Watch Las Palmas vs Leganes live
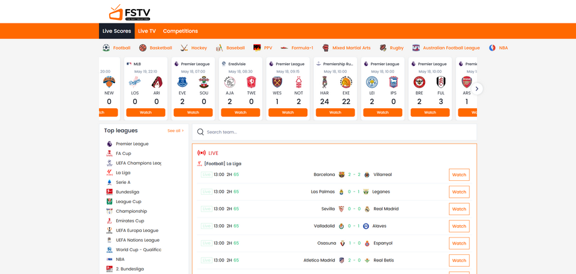 click(x=459, y=192)
